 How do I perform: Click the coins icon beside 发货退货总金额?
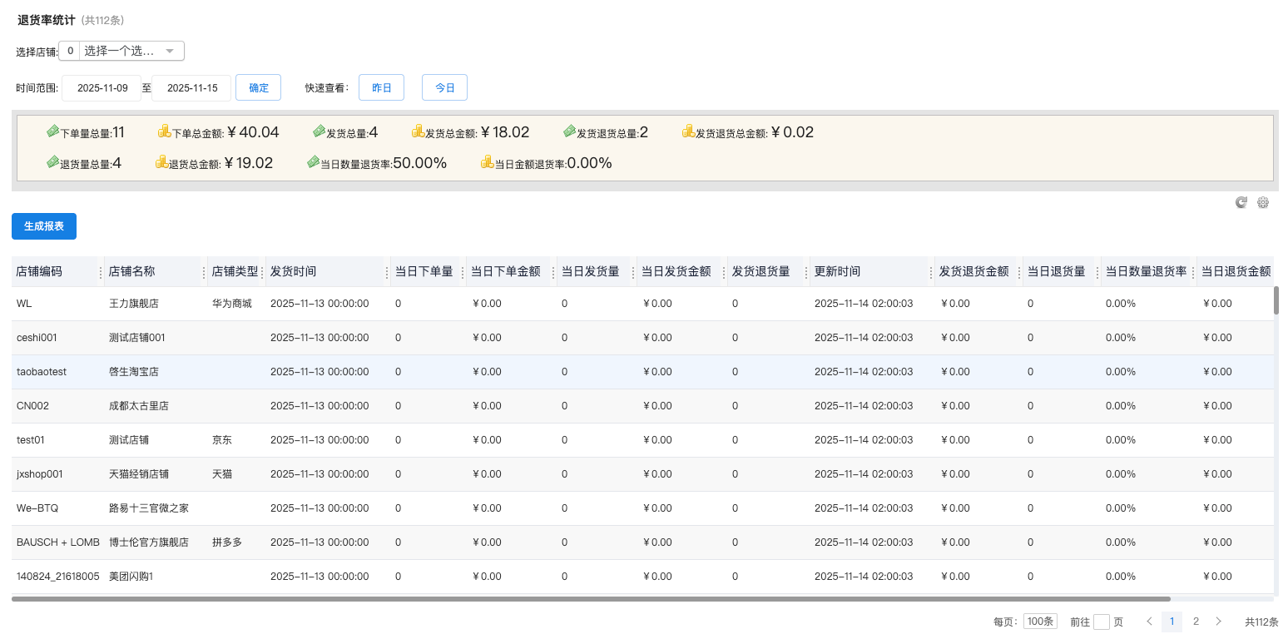[688, 131]
